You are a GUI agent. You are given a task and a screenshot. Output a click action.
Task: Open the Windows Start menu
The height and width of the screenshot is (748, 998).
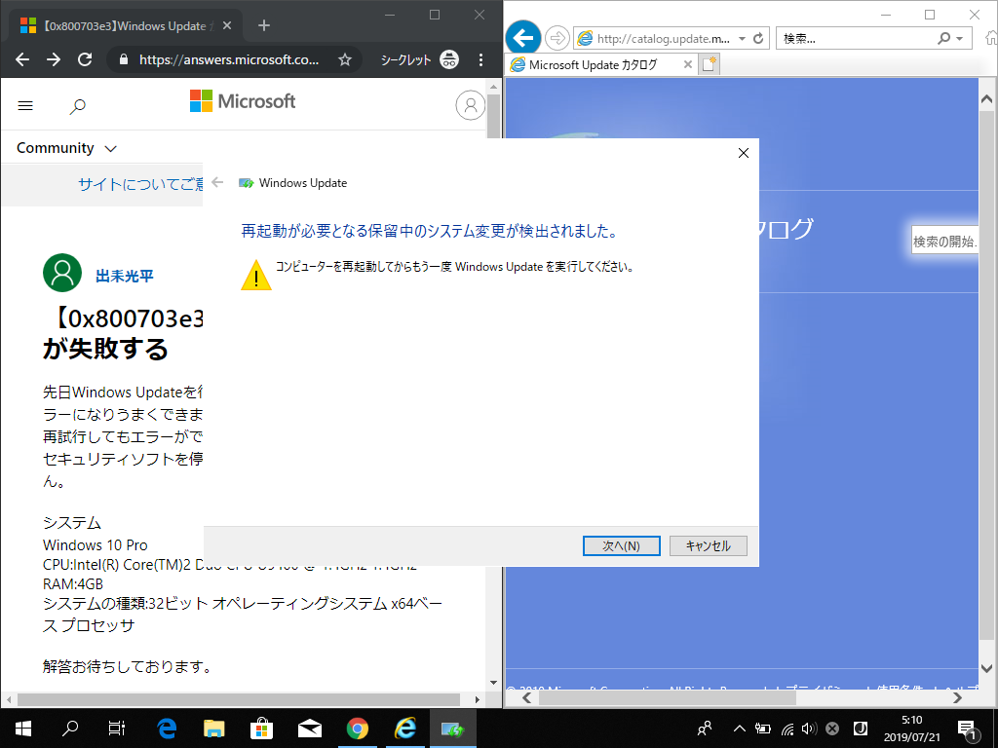pos(23,729)
